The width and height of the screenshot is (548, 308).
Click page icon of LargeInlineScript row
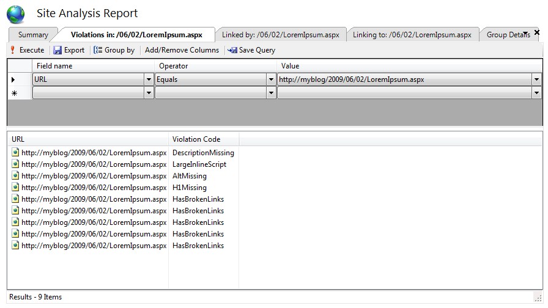15,164
